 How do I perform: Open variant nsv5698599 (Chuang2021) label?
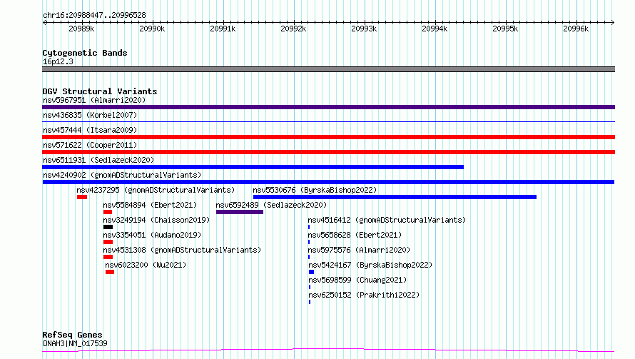click(x=357, y=280)
